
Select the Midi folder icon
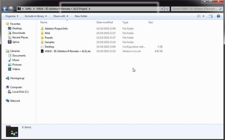(x=42, y=33)
